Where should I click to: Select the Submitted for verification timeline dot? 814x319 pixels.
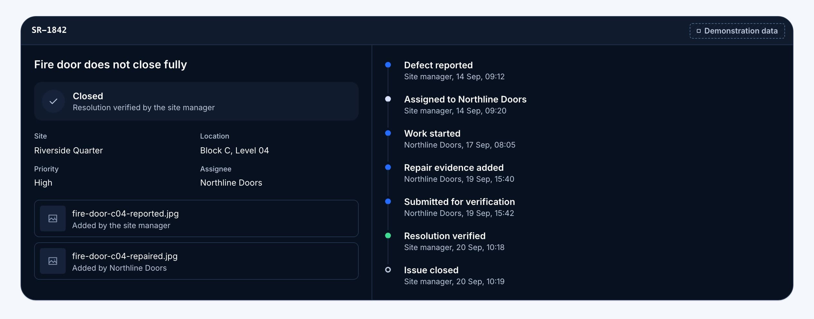[388, 201]
